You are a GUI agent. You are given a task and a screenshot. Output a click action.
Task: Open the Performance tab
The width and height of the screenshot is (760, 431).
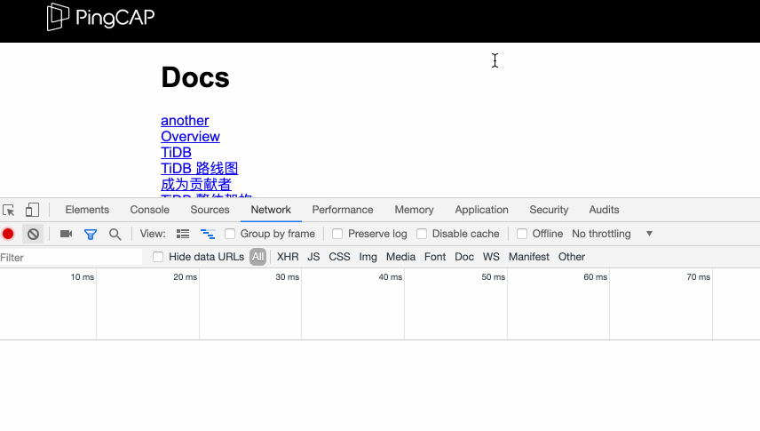[342, 210]
